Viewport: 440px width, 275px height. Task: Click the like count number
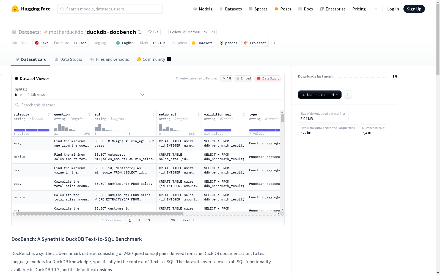coord(163,32)
